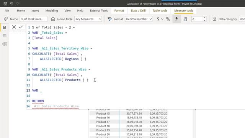Click the Format symbol icon
This screenshot has height=138, width=245.
click(x=109, y=19)
